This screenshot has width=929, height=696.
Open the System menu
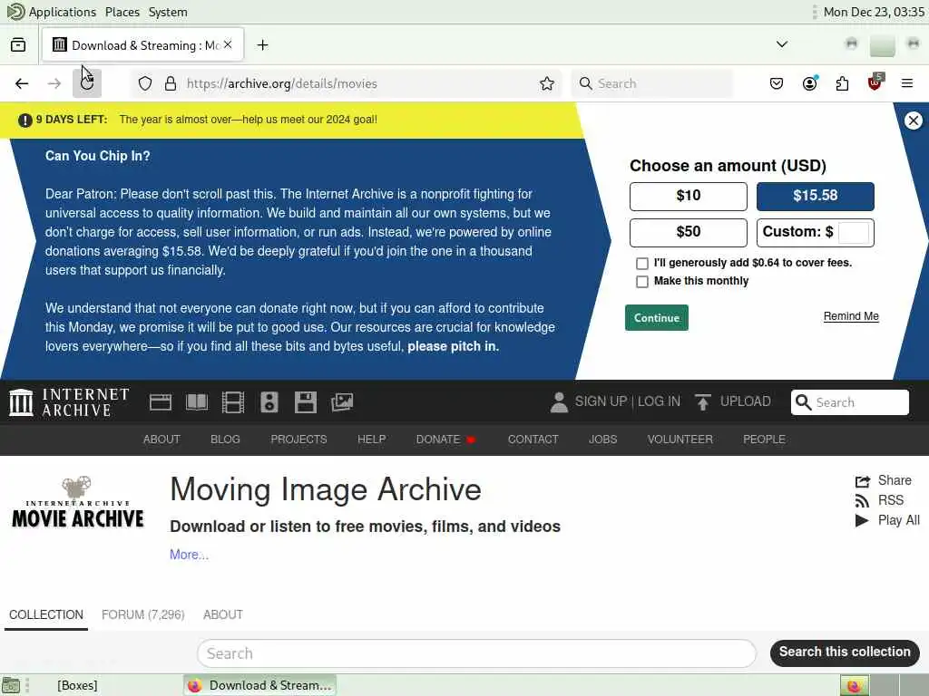168,12
